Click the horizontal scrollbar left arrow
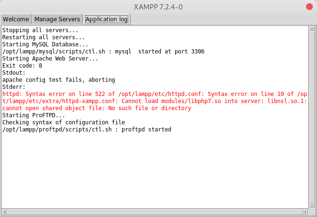The width and height of the screenshot is (317, 217). 4,212
